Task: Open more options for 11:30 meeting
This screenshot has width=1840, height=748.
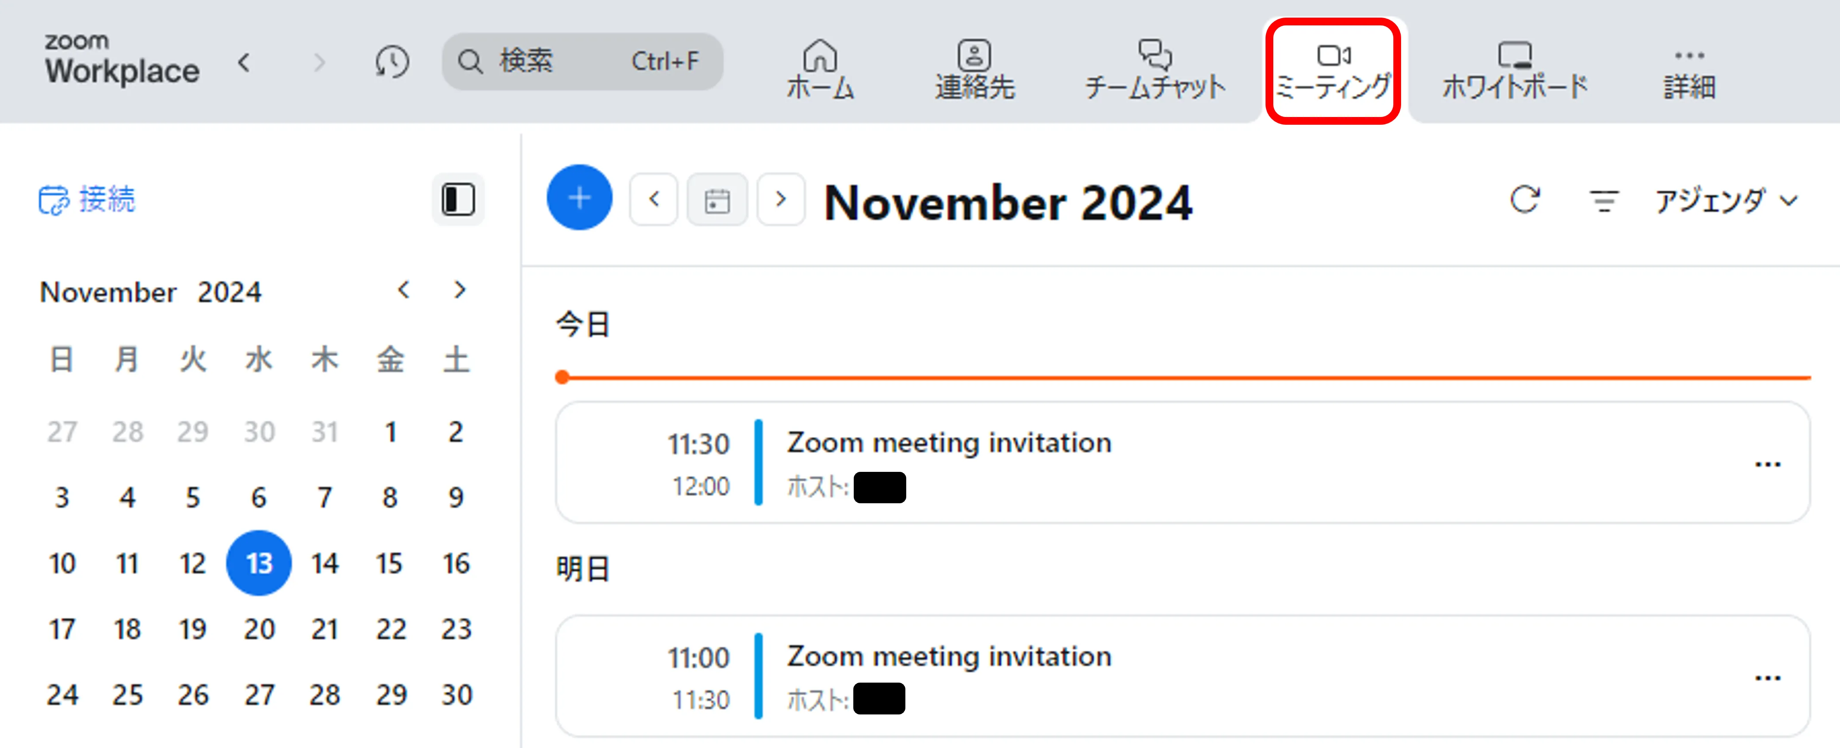Action: point(1767,465)
